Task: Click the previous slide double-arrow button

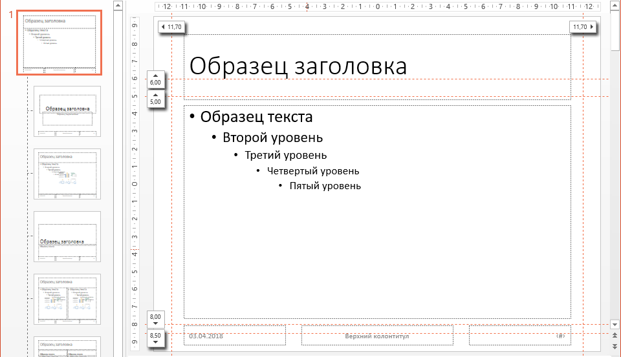Action: (x=615, y=335)
